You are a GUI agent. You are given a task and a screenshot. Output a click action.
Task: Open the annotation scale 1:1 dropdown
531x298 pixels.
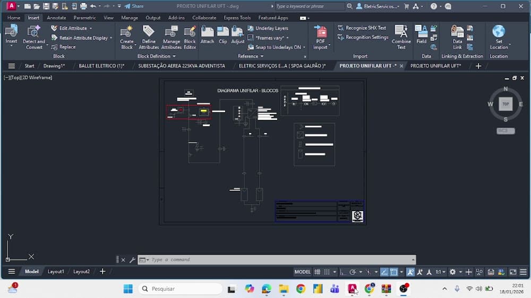coord(440,271)
